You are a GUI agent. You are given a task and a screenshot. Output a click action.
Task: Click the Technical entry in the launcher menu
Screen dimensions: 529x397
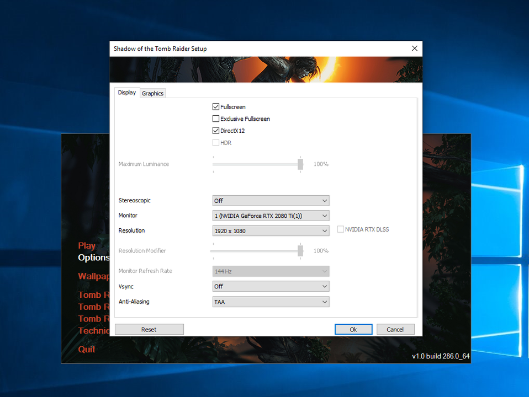[x=94, y=331]
